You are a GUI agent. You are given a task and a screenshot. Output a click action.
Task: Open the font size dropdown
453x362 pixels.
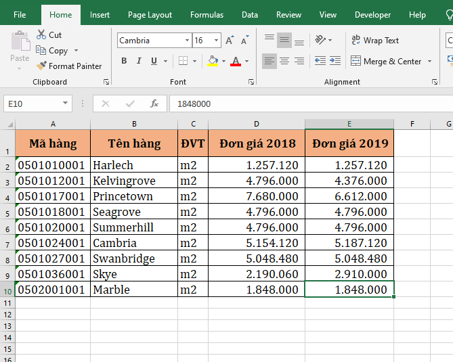pos(216,41)
